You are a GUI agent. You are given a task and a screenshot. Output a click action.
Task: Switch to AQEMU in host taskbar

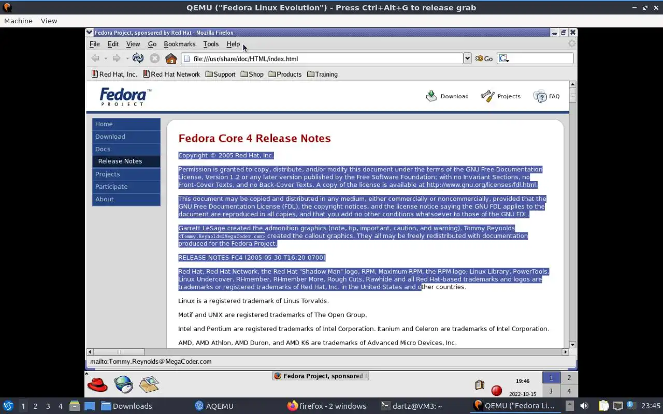[214, 406]
